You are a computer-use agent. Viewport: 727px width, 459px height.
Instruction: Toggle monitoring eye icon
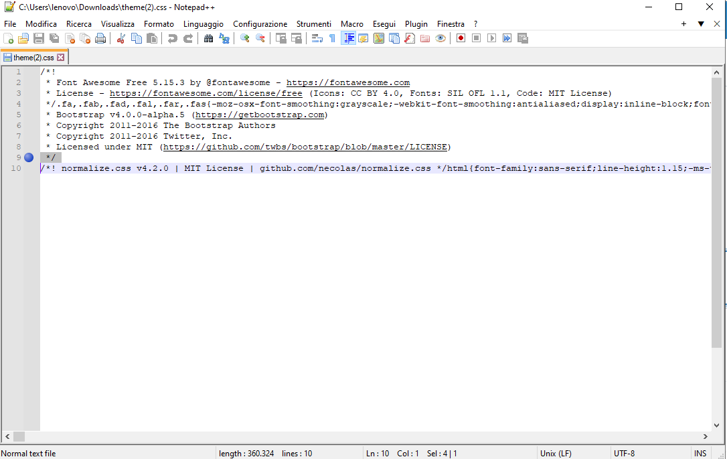pyautogui.click(x=440, y=38)
